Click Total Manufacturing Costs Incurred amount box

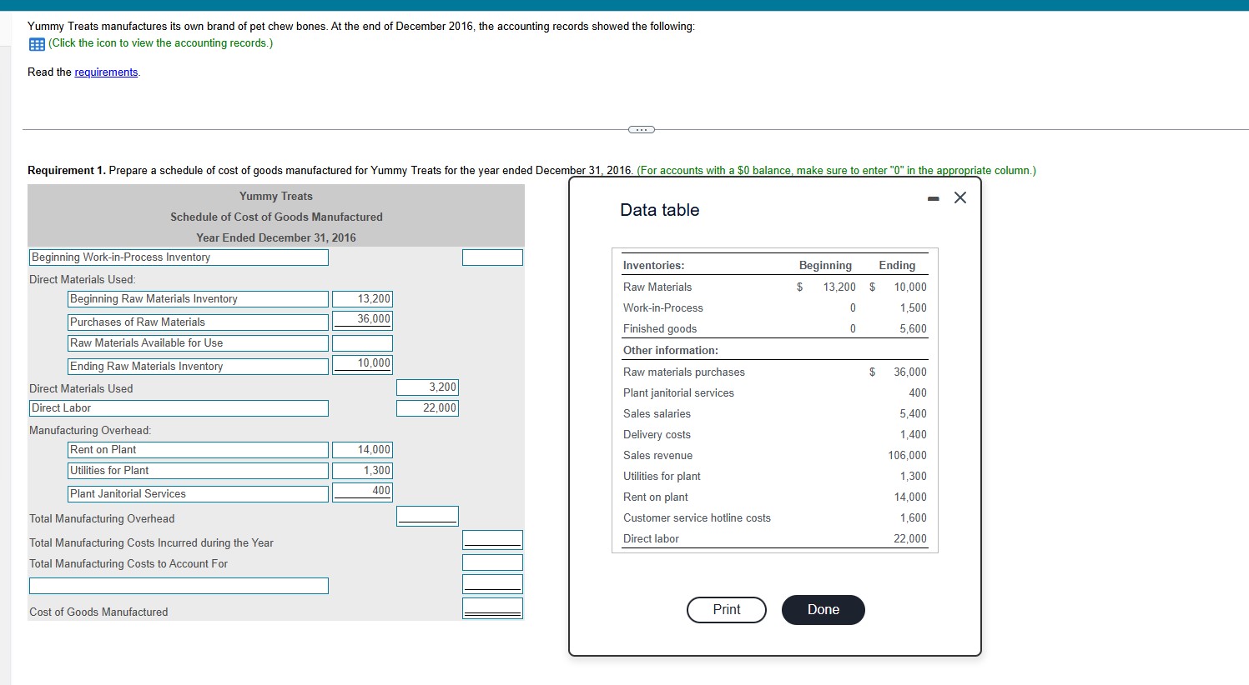pyautogui.click(x=493, y=540)
